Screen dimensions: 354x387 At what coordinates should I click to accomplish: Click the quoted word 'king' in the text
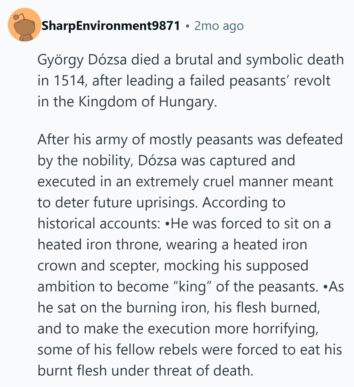(192, 287)
